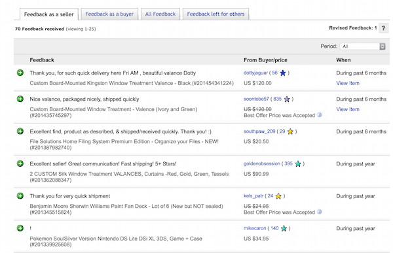The width and height of the screenshot is (393, 253).
Task: Click the Feedback column header
Action: tap(42, 60)
